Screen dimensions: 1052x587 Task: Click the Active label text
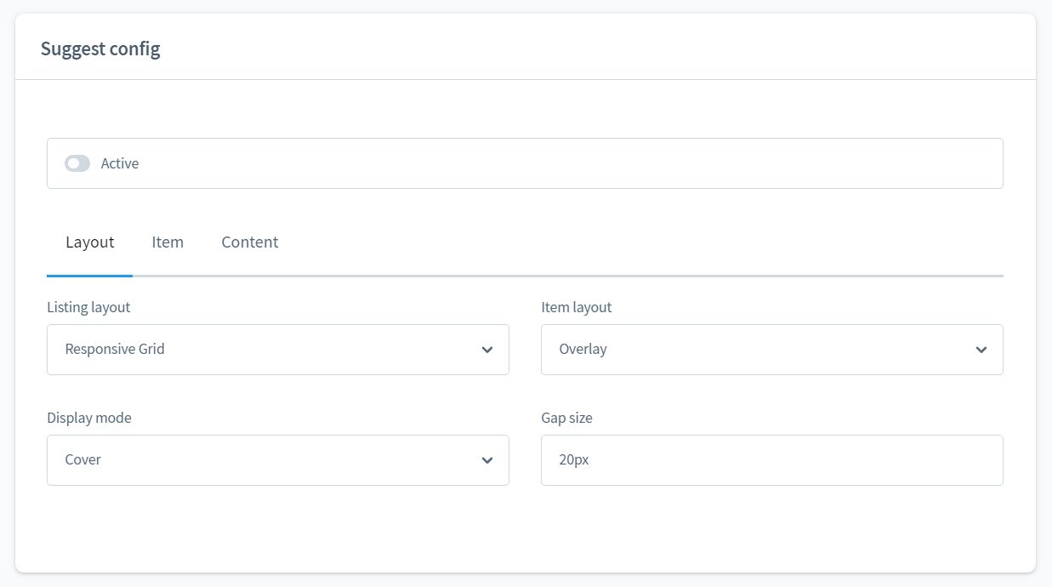pos(120,163)
